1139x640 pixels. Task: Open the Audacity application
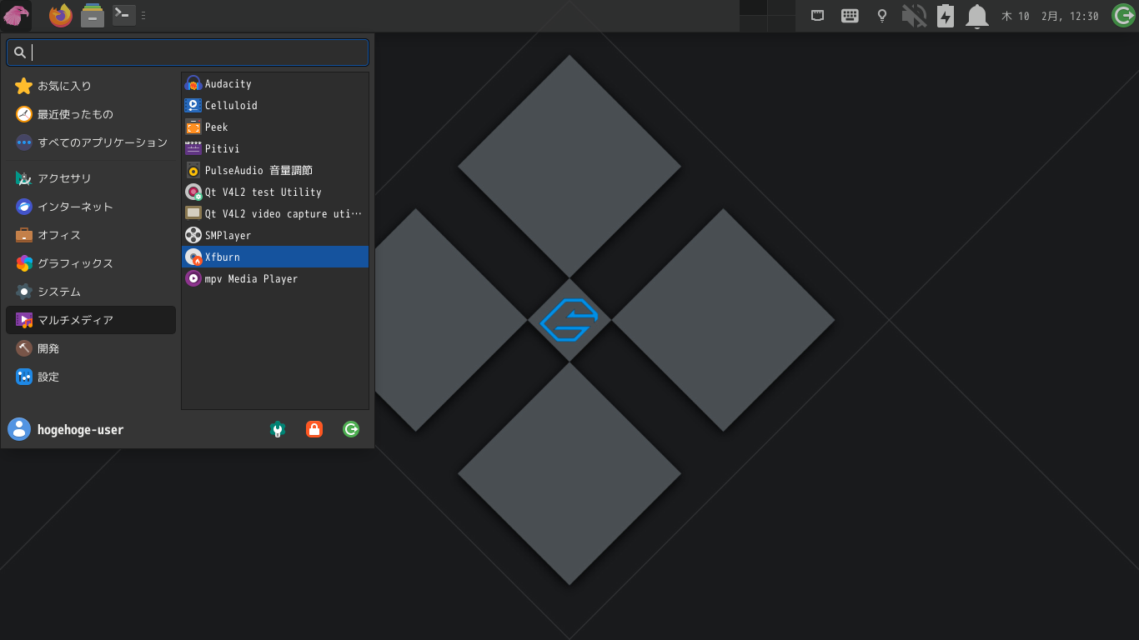pos(275,83)
